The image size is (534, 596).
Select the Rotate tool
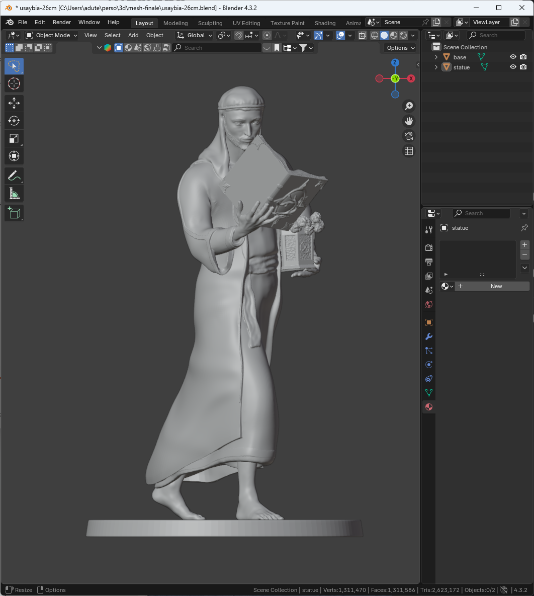point(14,121)
